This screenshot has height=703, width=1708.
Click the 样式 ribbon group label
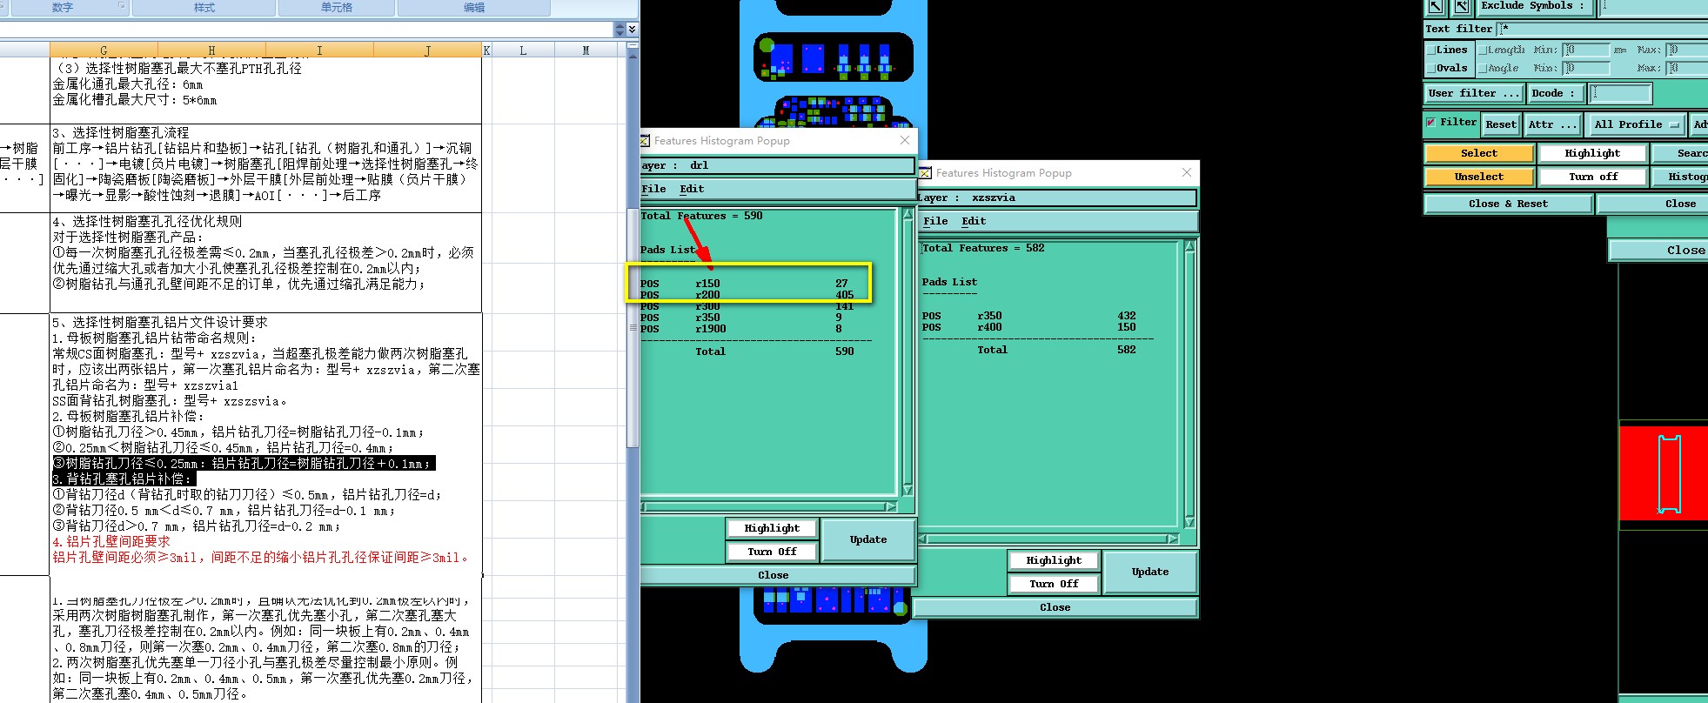[204, 8]
